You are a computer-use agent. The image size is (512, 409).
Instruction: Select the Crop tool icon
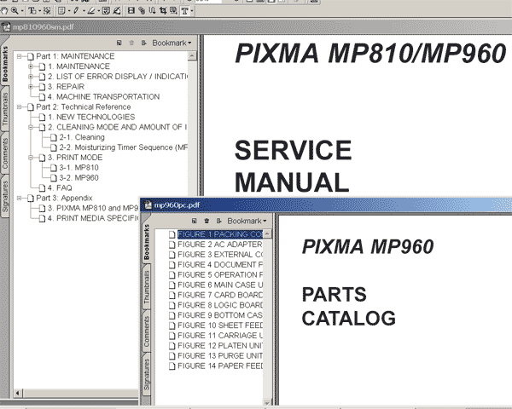point(163,11)
